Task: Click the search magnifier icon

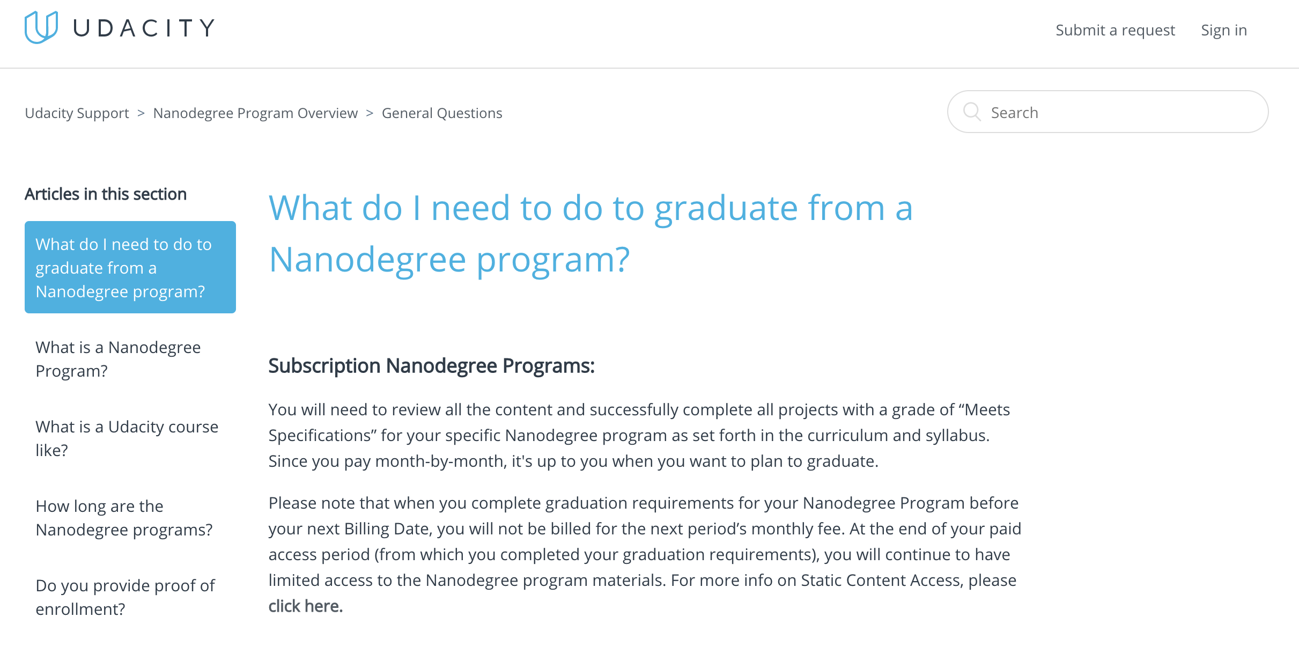Action: click(x=972, y=112)
